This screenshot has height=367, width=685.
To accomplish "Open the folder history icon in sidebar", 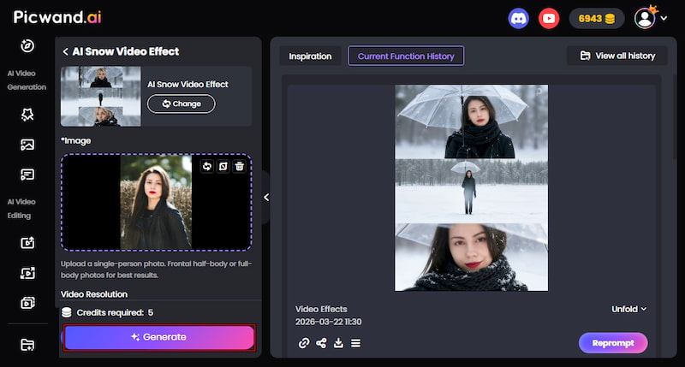I will [27, 345].
